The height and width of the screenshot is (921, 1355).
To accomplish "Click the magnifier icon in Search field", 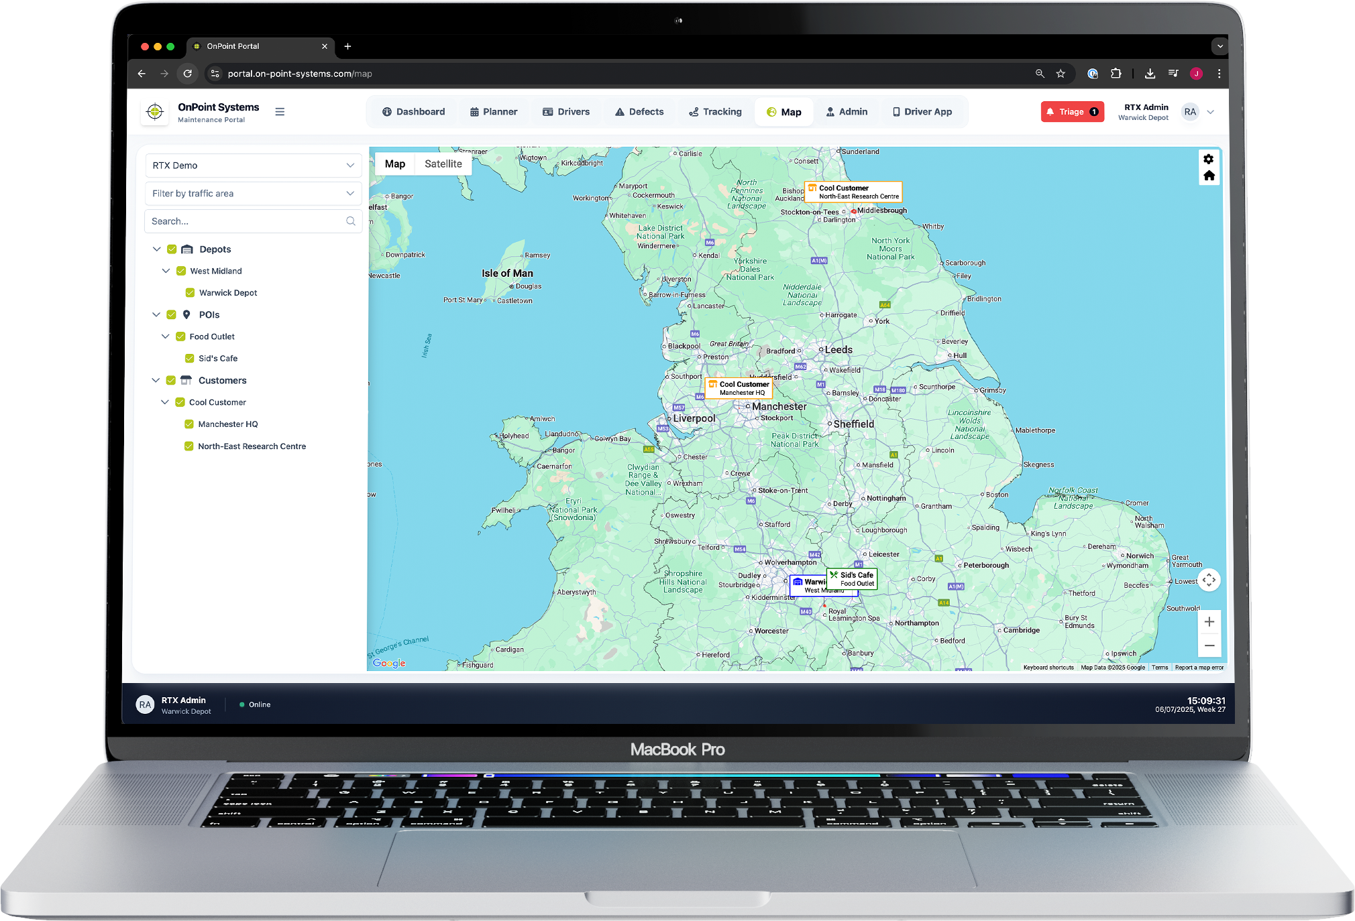I will 351,221.
